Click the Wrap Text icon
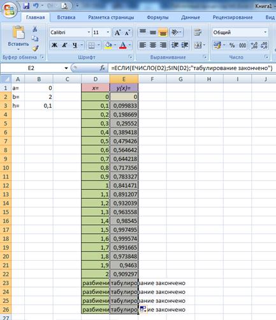The width and height of the screenshot is (276, 320). [198, 33]
